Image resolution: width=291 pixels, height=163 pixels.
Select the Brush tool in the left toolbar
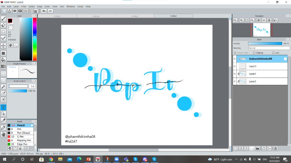pos(3,18)
